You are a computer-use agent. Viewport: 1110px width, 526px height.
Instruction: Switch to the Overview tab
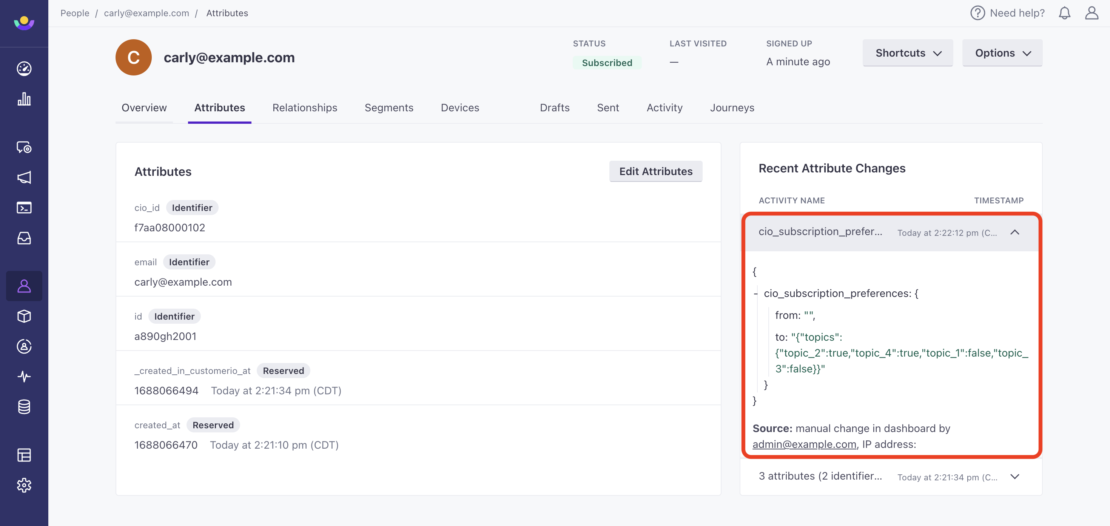coord(144,107)
